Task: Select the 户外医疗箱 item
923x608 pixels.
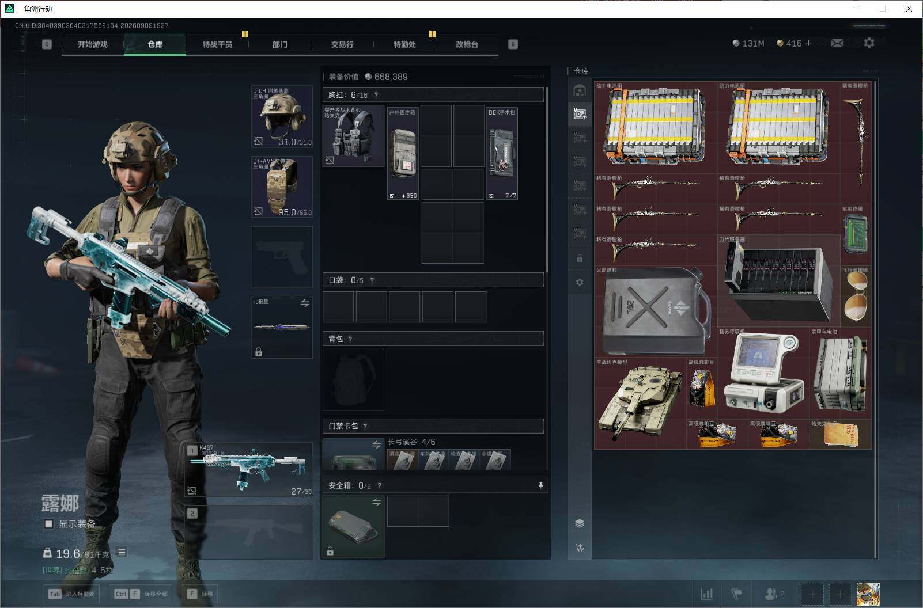Action: click(x=403, y=154)
